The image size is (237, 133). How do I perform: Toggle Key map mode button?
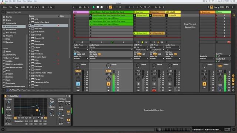(x=216, y=7)
